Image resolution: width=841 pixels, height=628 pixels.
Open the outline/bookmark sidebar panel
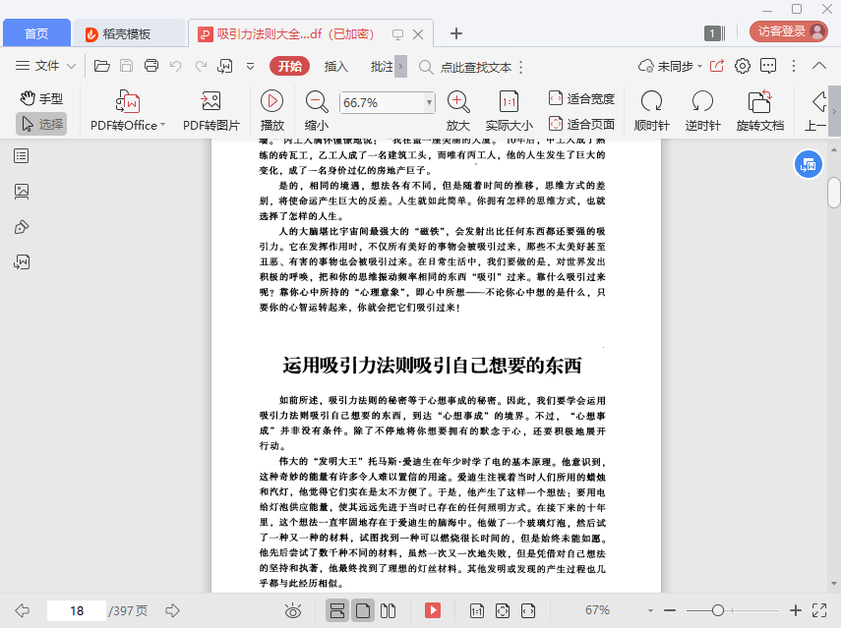point(22,156)
